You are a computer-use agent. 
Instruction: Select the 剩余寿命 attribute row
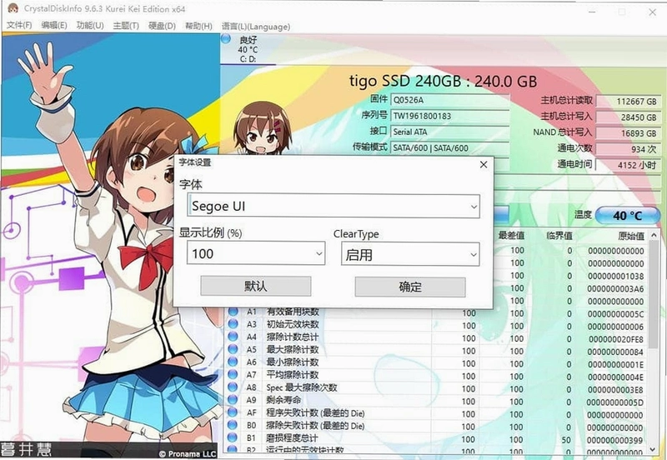pos(436,401)
